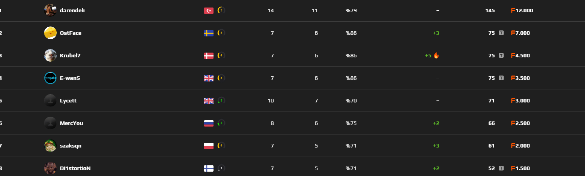
Task: Click szaksqn's avatar image
Action: [x=50, y=146]
